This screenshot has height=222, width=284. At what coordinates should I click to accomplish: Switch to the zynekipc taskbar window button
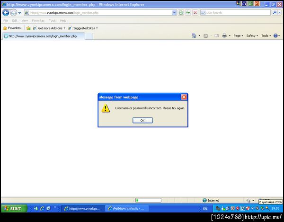tap(83, 209)
